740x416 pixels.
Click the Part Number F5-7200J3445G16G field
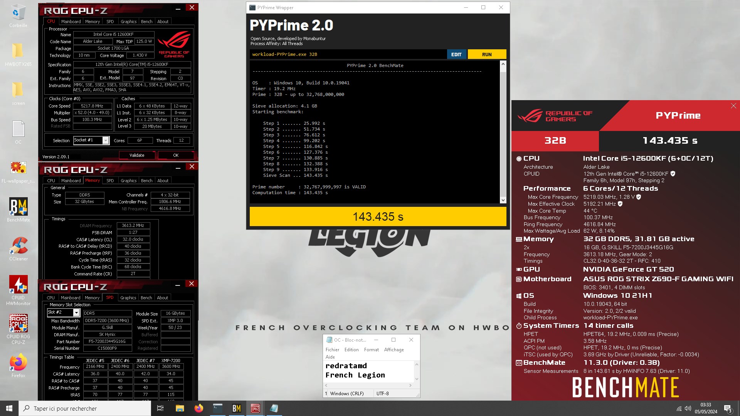pyautogui.click(x=107, y=342)
